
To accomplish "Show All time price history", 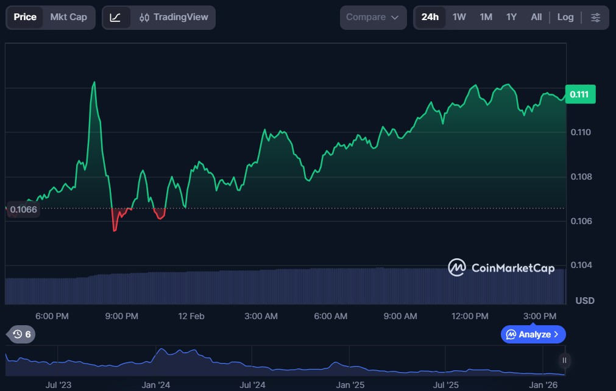I will tap(536, 17).
